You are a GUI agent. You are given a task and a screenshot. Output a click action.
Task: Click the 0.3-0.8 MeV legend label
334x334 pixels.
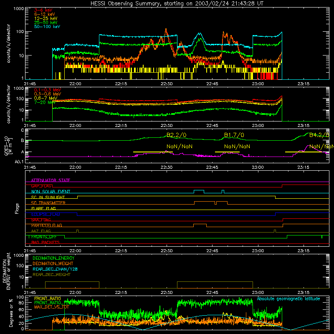pyautogui.click(x=48, y=94)
